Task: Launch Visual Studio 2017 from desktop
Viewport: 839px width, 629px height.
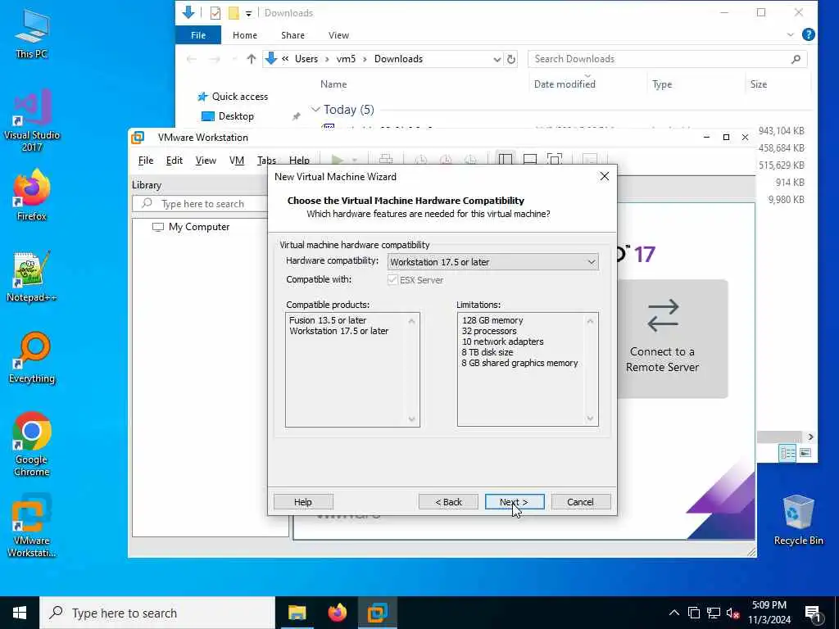Action: pyautogui.click(x=32, y=120)
